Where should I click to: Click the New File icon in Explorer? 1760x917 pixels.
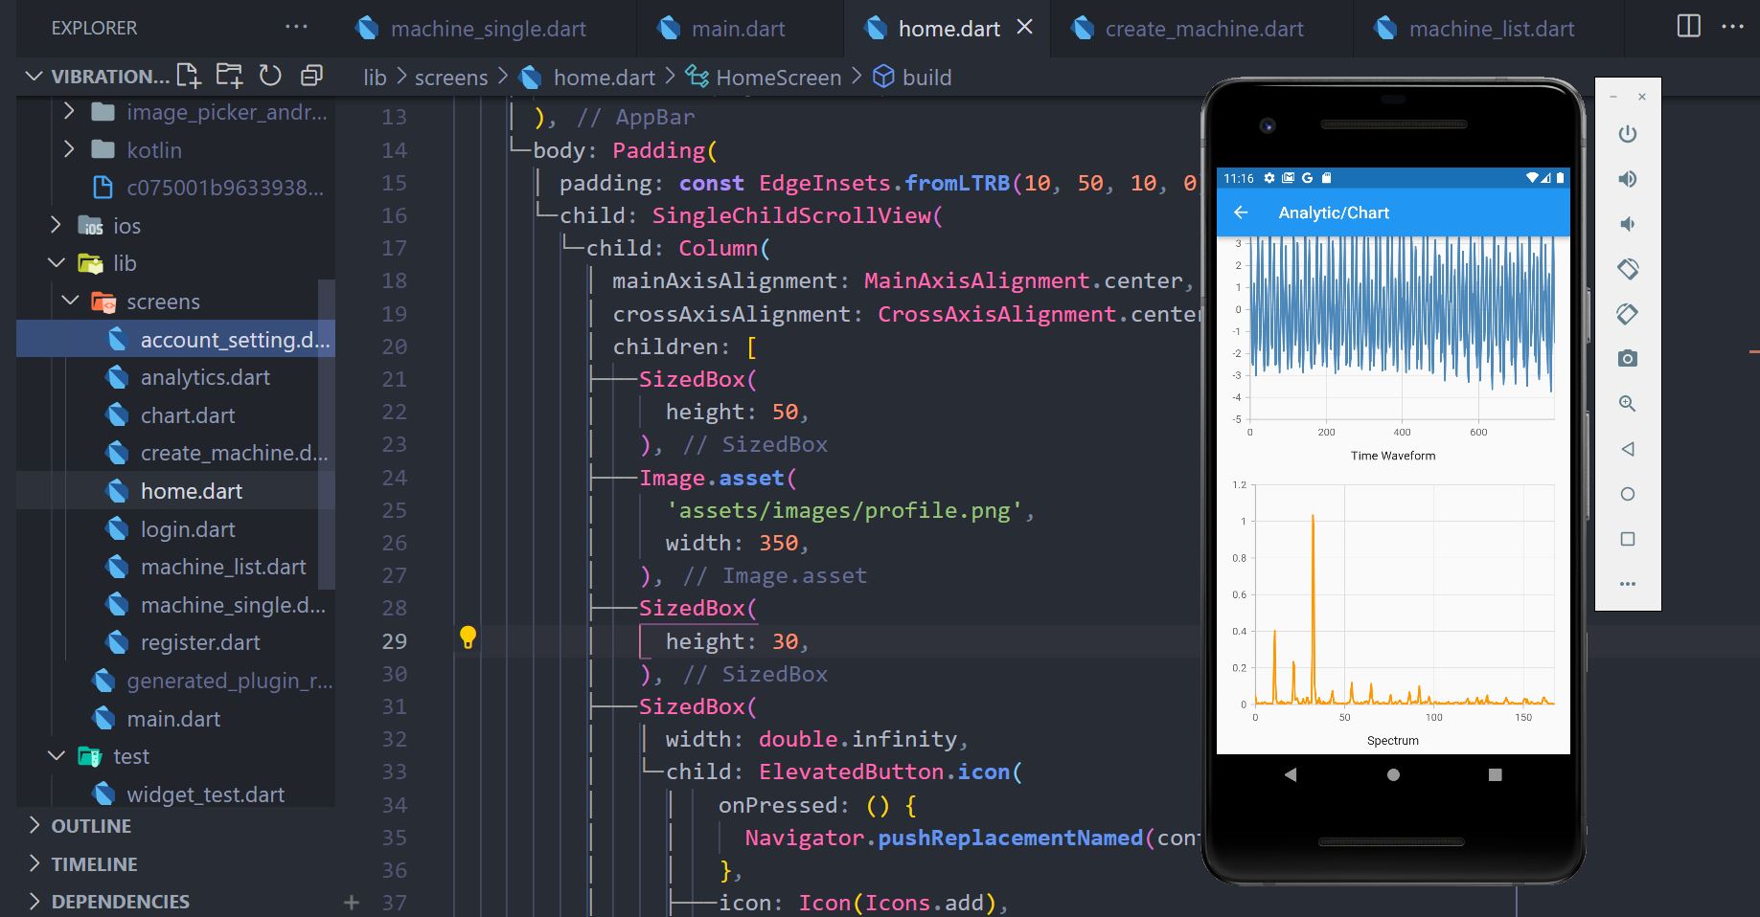[x=190, y=75]
